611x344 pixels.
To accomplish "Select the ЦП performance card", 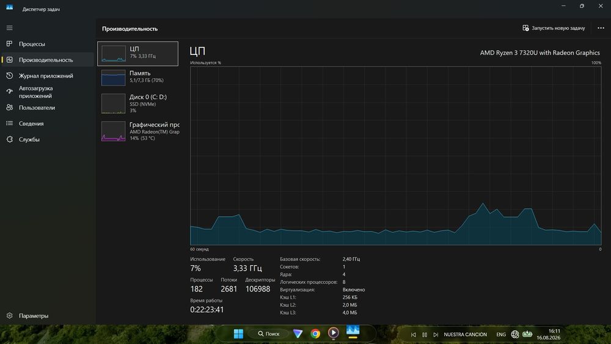I will tap(138, 54).
